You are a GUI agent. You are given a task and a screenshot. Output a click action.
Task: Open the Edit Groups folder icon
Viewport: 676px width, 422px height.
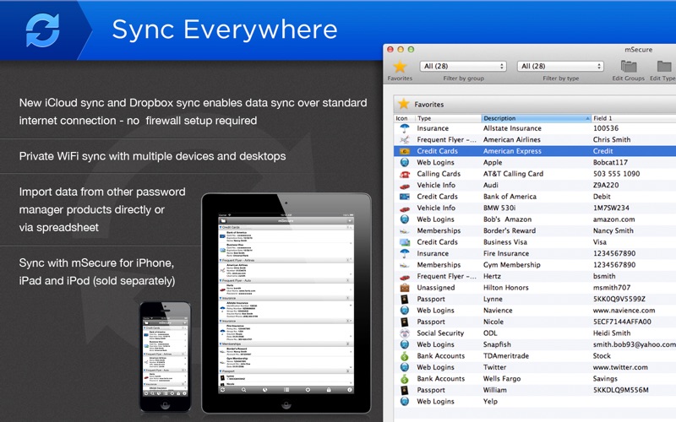(x=630, y=67)
